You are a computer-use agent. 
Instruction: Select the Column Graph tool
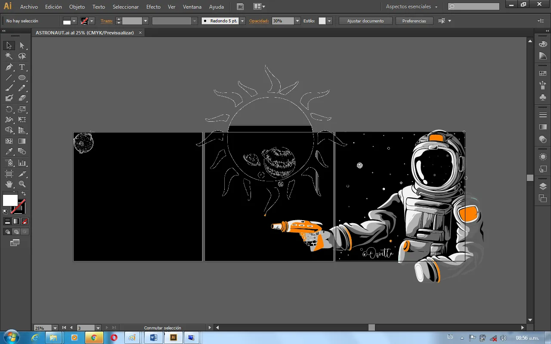(x=22, y=163)
